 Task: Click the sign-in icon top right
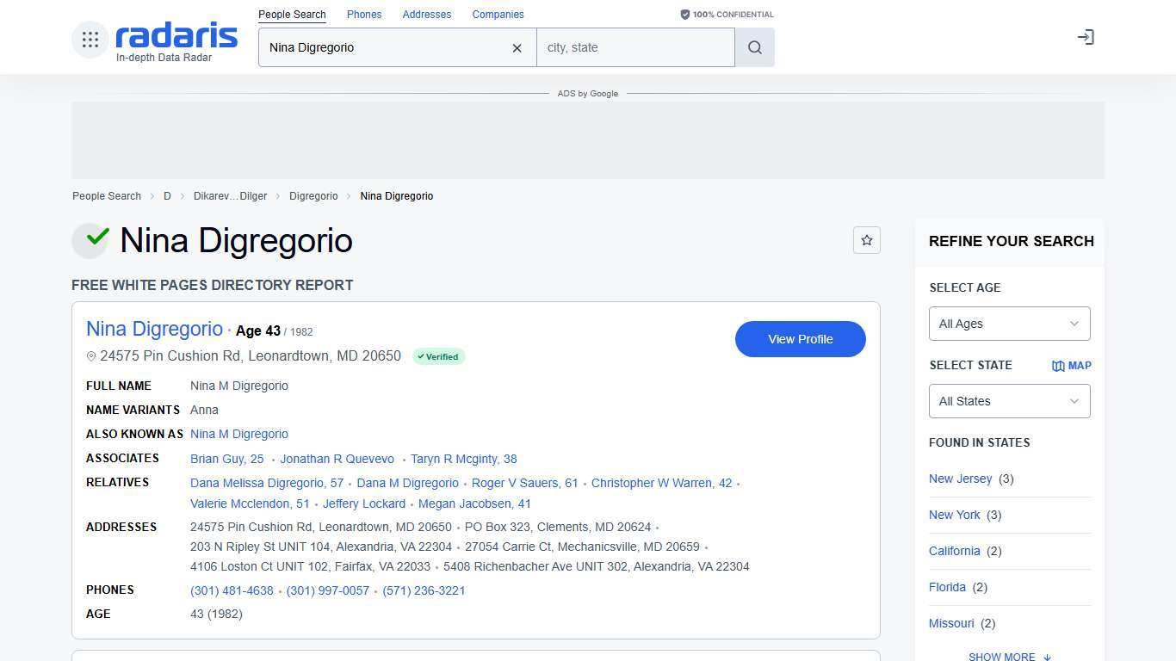1086,37
